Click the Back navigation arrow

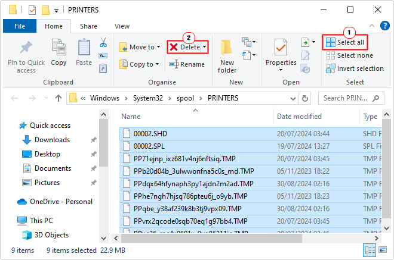click(x=14, y=98)
